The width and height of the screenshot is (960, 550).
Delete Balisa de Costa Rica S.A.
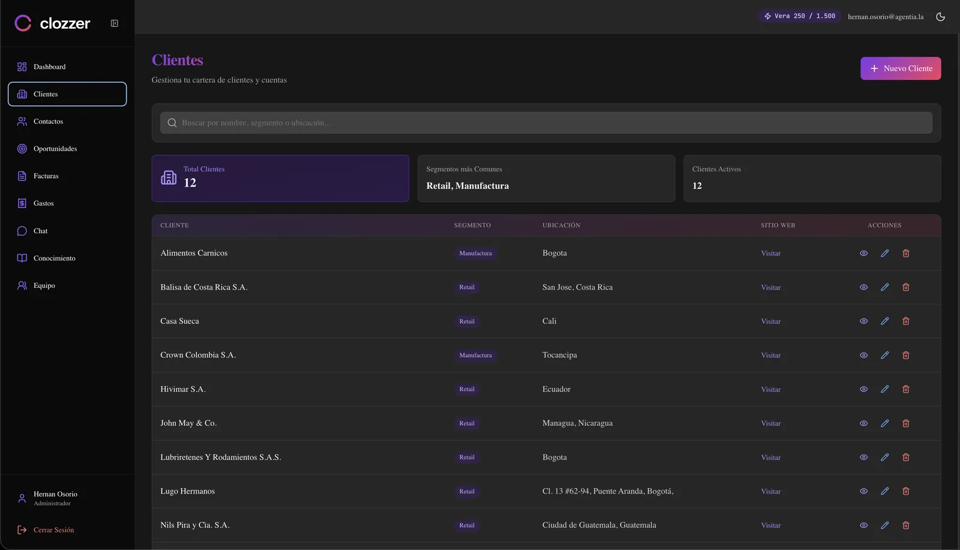906,287
